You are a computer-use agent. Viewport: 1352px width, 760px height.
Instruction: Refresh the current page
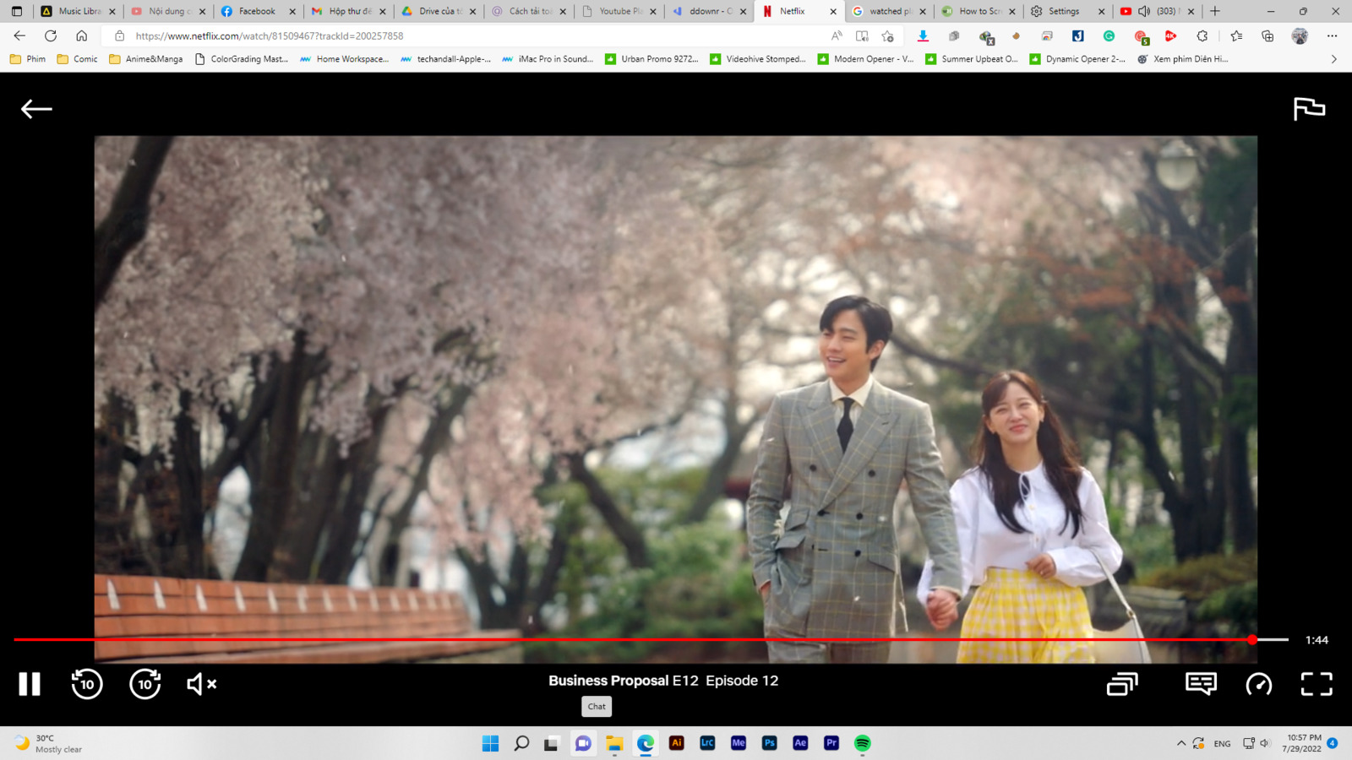[x=51, y=36]
